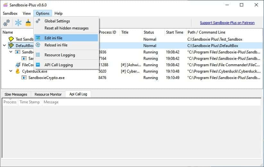Image resolution: width=264 pixels, height=167 pixels.
Task: Toggle API Call Logging in menu
Action: [66, 65]
